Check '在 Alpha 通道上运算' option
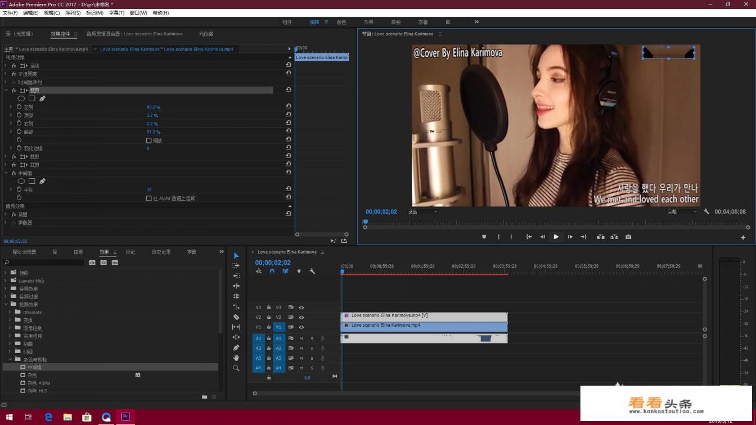The image size is (756, 425). point(148,198)
